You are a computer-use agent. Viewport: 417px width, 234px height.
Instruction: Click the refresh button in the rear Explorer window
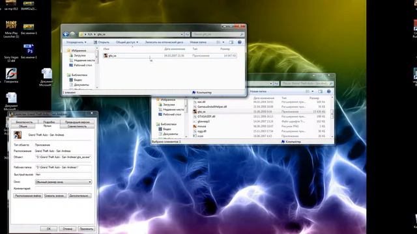[276, 84]
